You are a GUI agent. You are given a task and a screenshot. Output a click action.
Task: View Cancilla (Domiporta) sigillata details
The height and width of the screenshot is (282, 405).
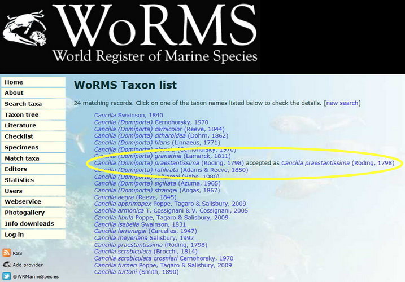tap(157, 183)
